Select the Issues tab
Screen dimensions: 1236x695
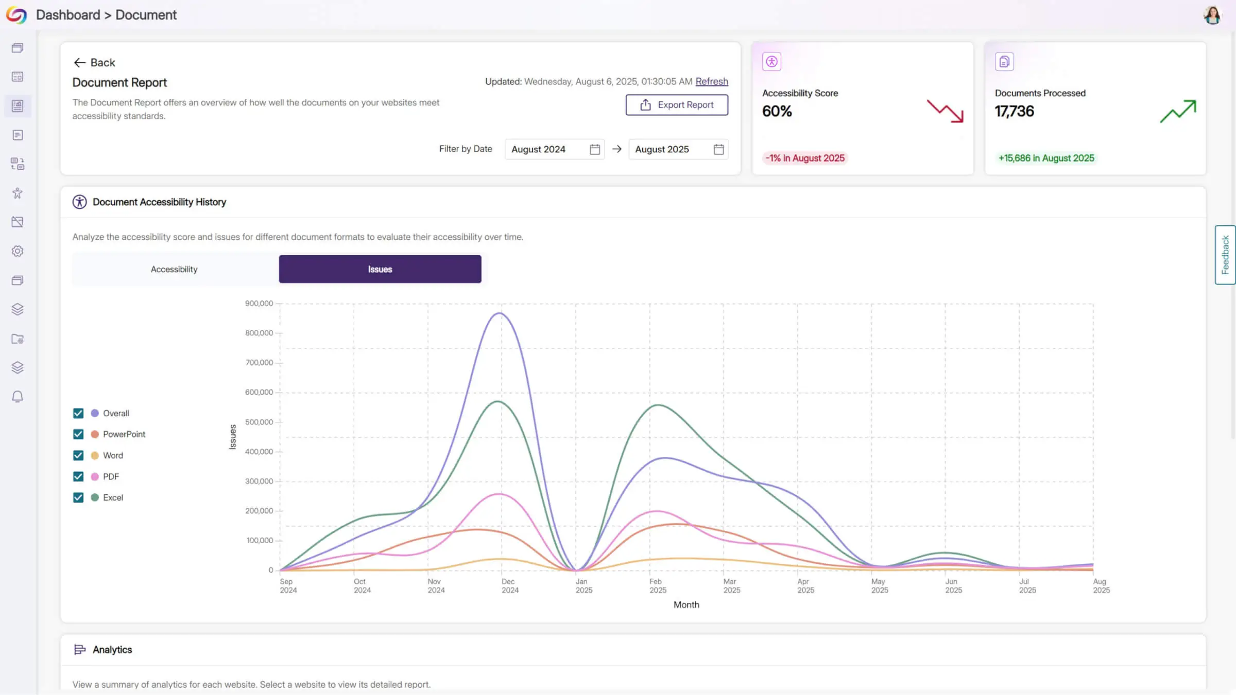(380, 269)
